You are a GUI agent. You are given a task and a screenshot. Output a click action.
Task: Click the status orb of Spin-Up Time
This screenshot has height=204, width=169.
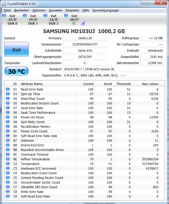[8, 94]
